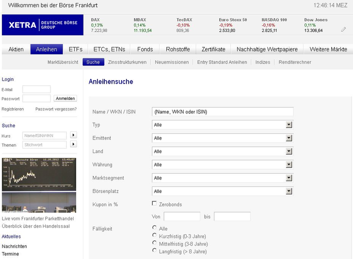353x259 pixels.
Task: Expand the Land dropdown
Action: pyautogui.click(x=222, y=151)
